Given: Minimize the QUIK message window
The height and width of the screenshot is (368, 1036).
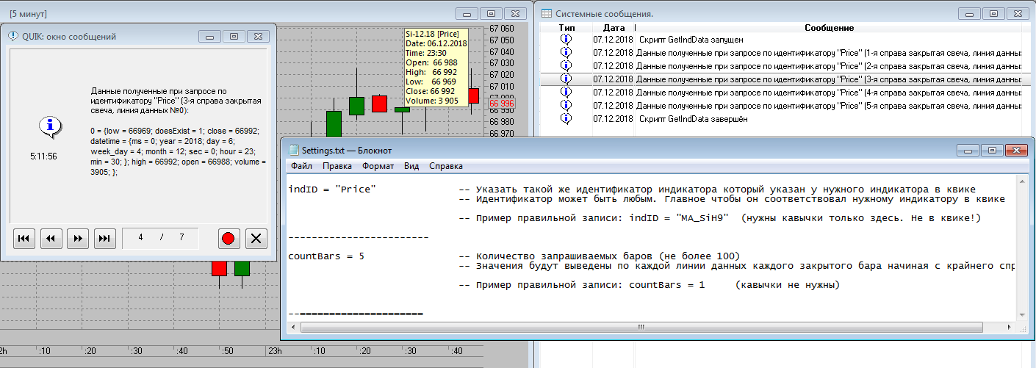Looking at the screenshot, I should click(x=210, y=36).
